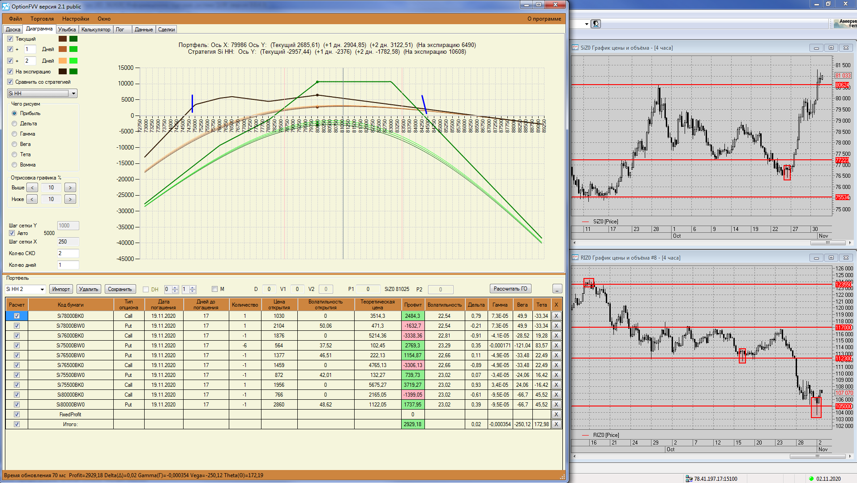Image resolution: width=857 pixels, height=483 pixels.
Task: Remove the Si75500BW0 Put row with X
Action: click(x=556, y=375)
